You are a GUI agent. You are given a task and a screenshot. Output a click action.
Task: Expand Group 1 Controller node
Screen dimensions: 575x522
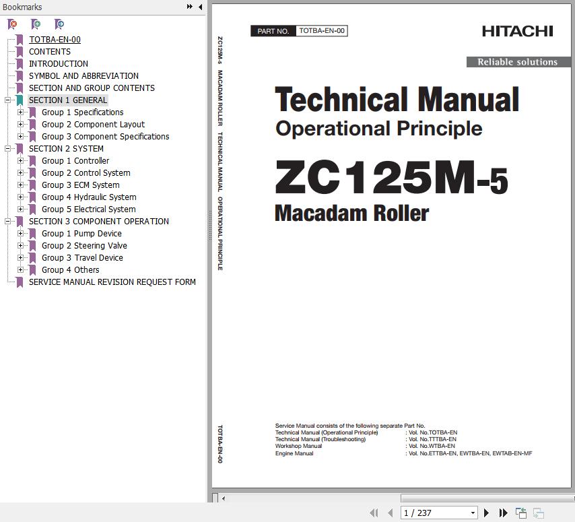(20, 161)
